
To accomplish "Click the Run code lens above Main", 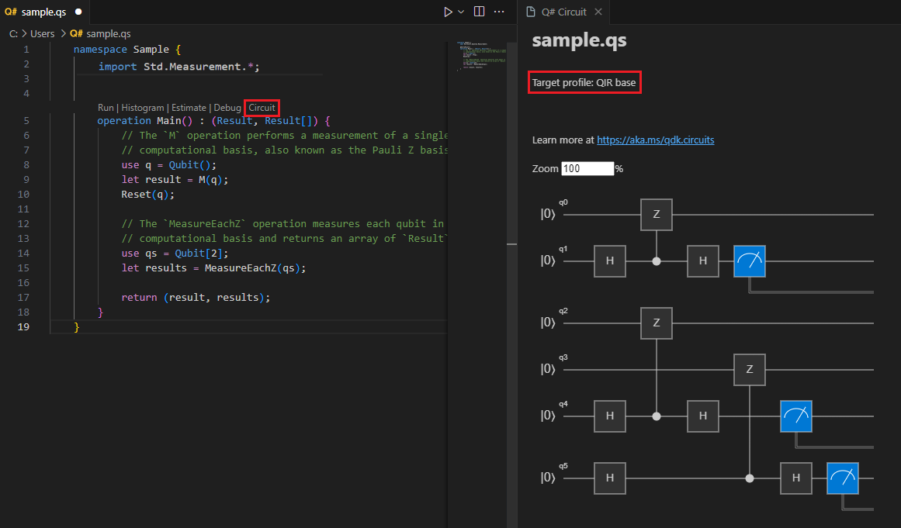I will click(x=106, y=108).
